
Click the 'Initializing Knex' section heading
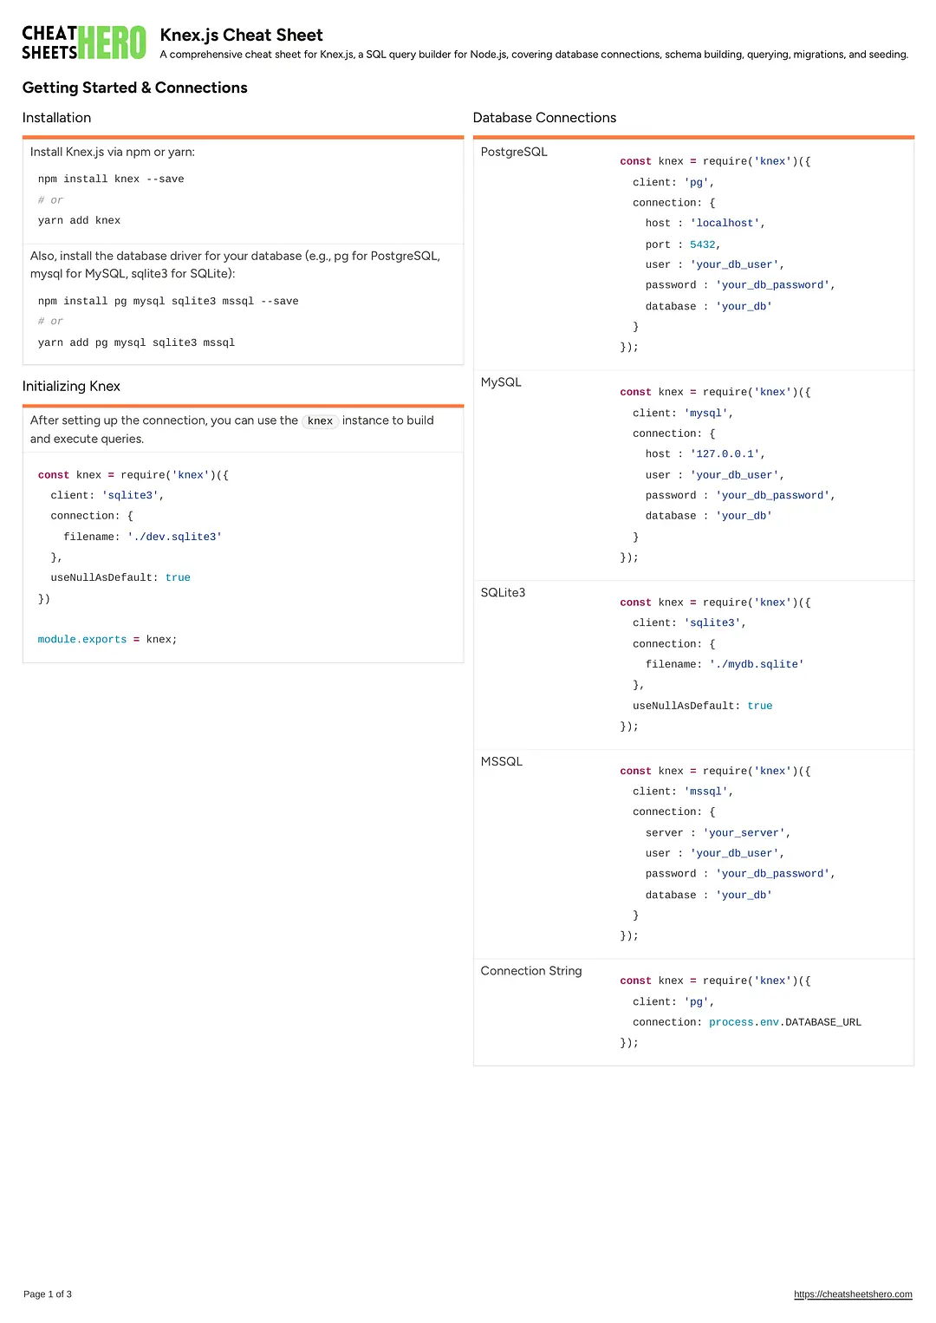pyautogui.click(x=71, y=387)
